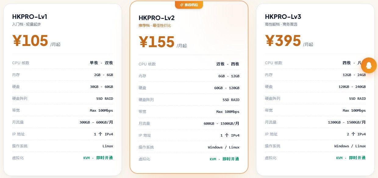Click 1 个 IPv4 in the HKPRO-Lv2 card

coord(230,135)
